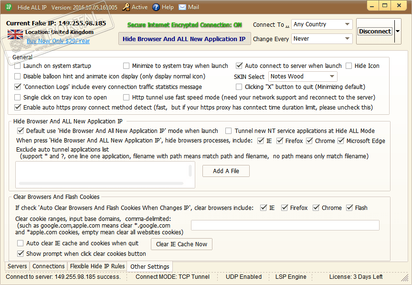Open Buy Now Only $29/Year link
The height and width of the screenshot is (285, 412).
click(58, 41)
